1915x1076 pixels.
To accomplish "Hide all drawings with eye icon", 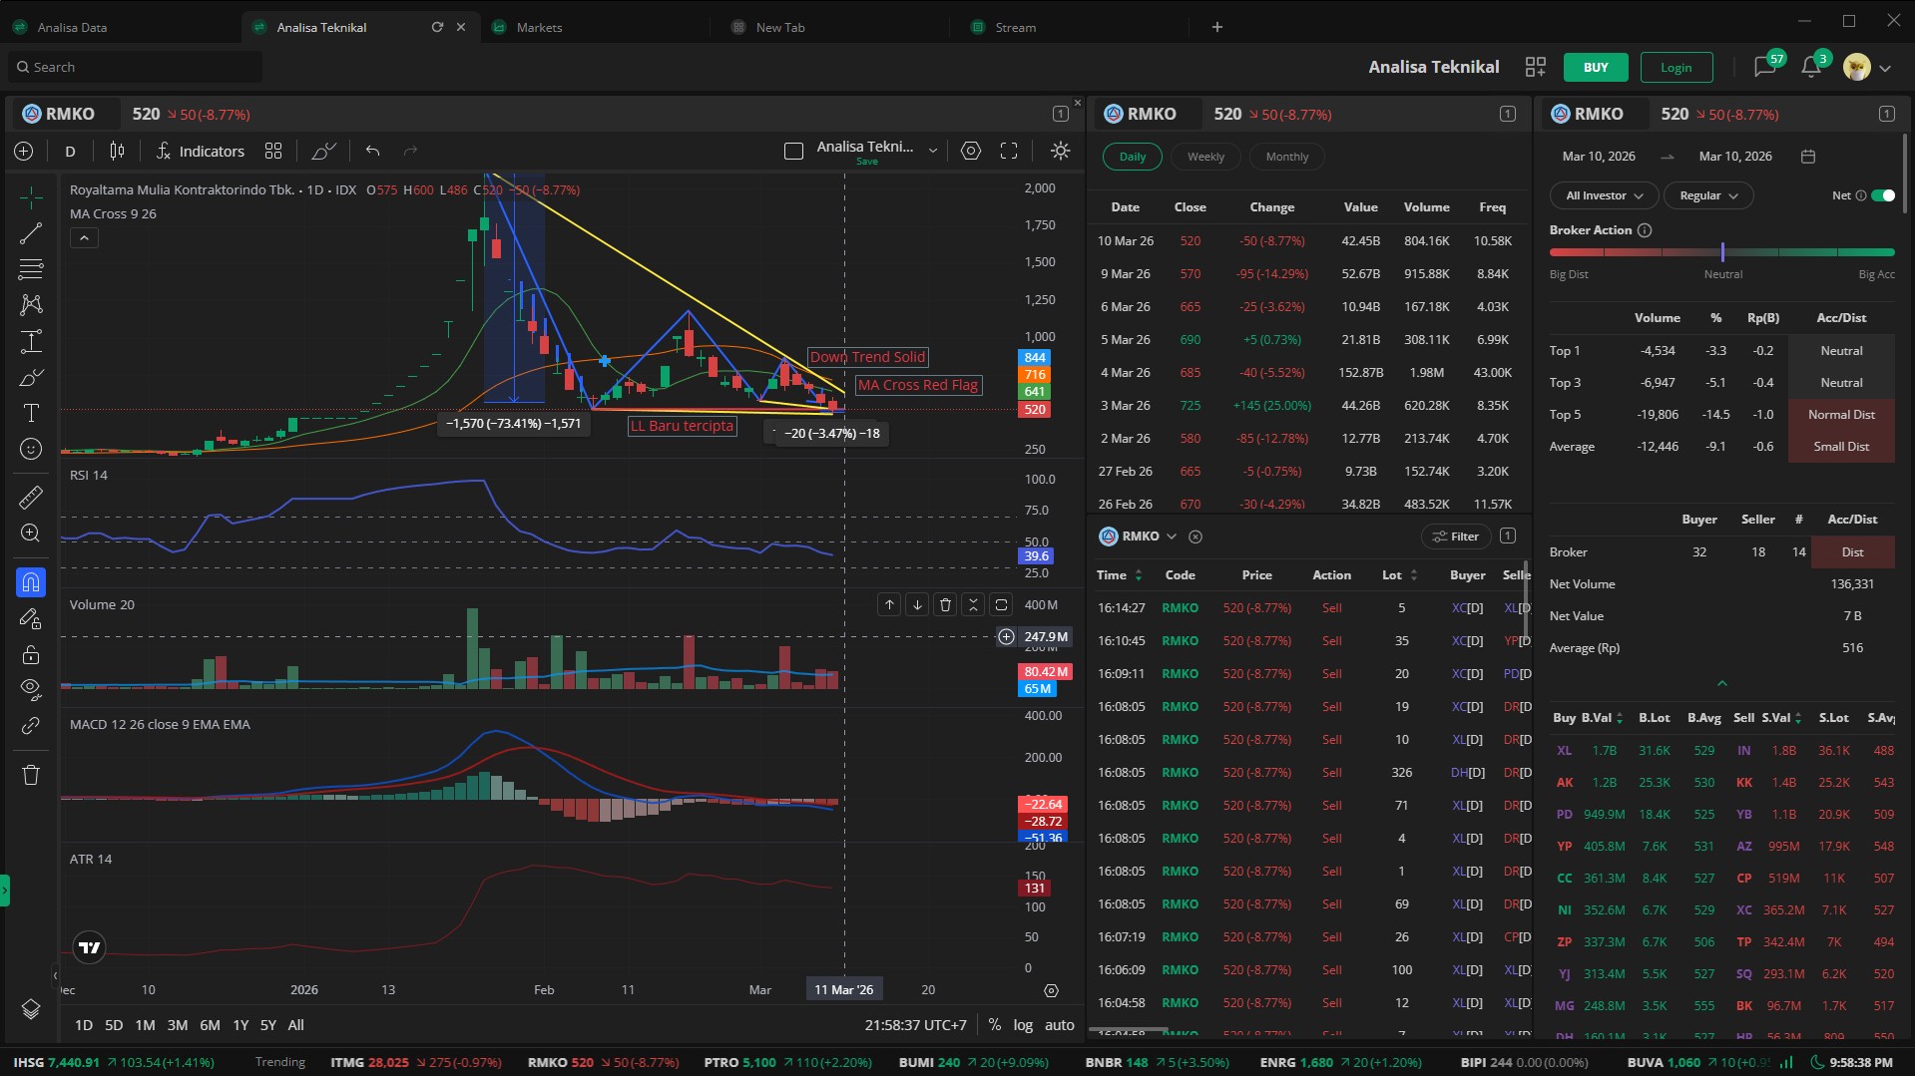I will (x=31, y=688).
